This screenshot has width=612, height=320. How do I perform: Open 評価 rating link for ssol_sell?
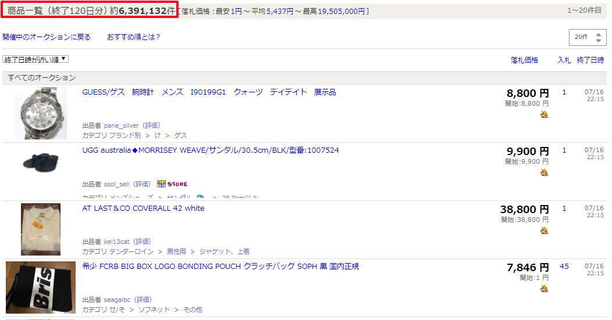(142, 184)
